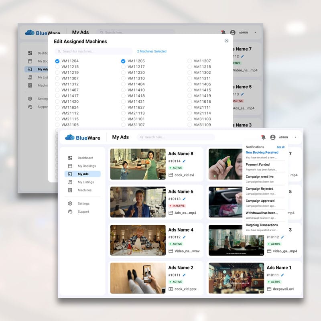Click the admin profile avatar icon

point(273,137)
